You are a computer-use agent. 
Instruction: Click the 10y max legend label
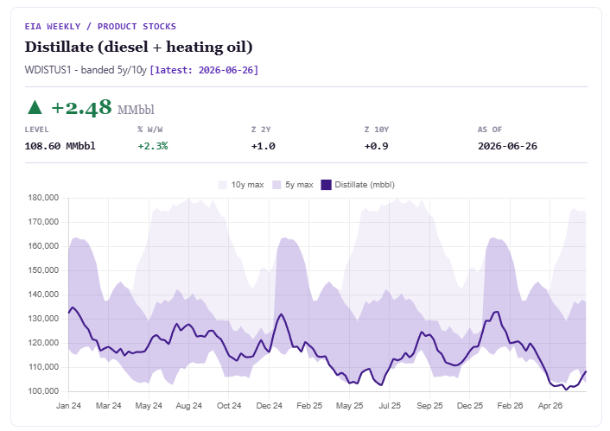[x=247, y=185]
